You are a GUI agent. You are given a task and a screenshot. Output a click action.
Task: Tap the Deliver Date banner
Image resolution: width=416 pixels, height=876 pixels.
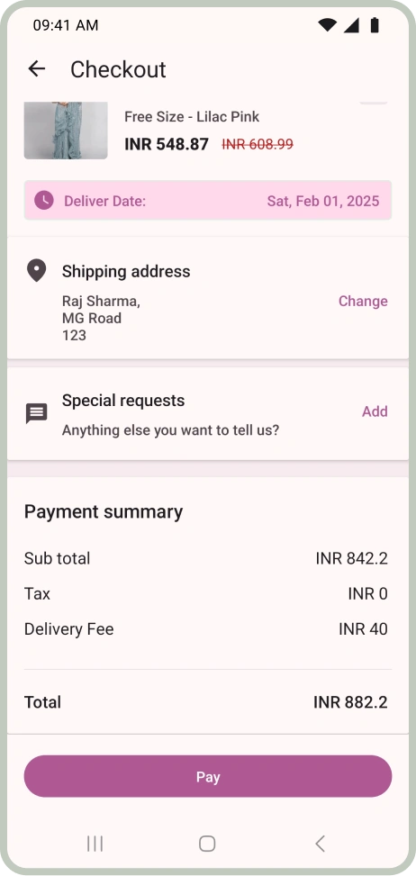(208, 201)
